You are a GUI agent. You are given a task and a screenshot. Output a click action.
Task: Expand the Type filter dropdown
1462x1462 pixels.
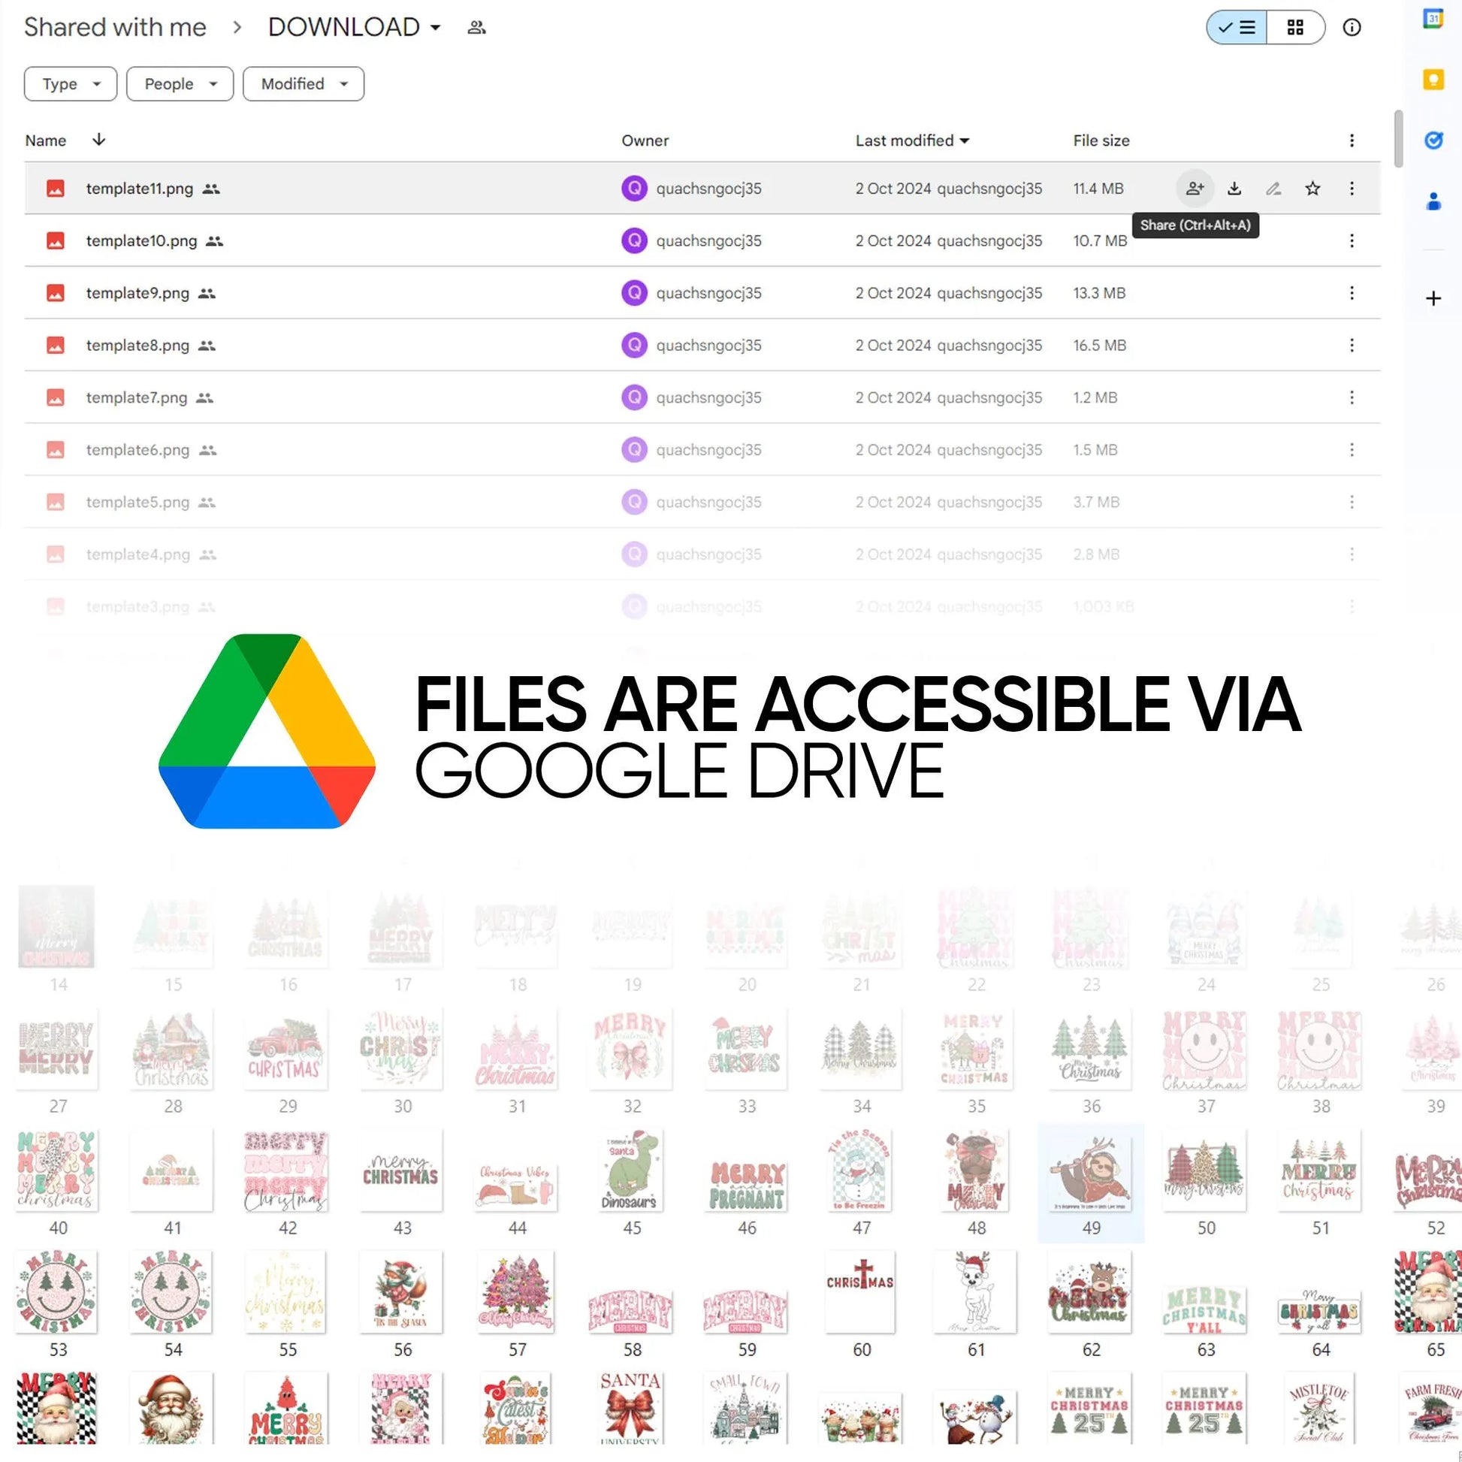(x=71, y=84)
